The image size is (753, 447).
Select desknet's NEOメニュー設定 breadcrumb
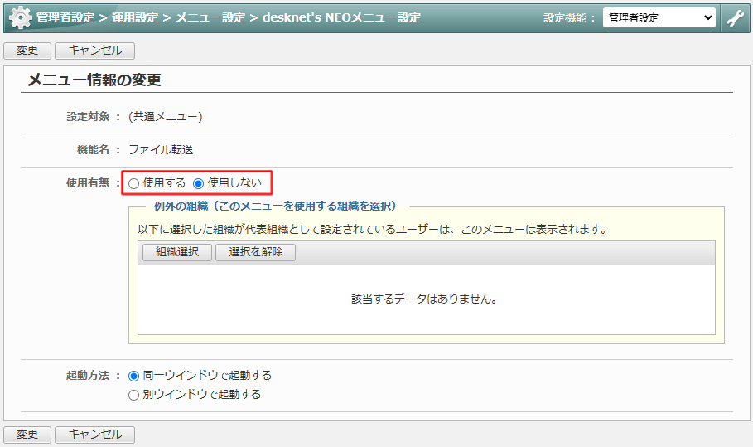(x=341, y=17)
